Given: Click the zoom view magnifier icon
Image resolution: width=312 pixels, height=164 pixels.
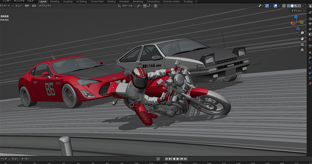Looking at the screenshot, I should point(302,33).
